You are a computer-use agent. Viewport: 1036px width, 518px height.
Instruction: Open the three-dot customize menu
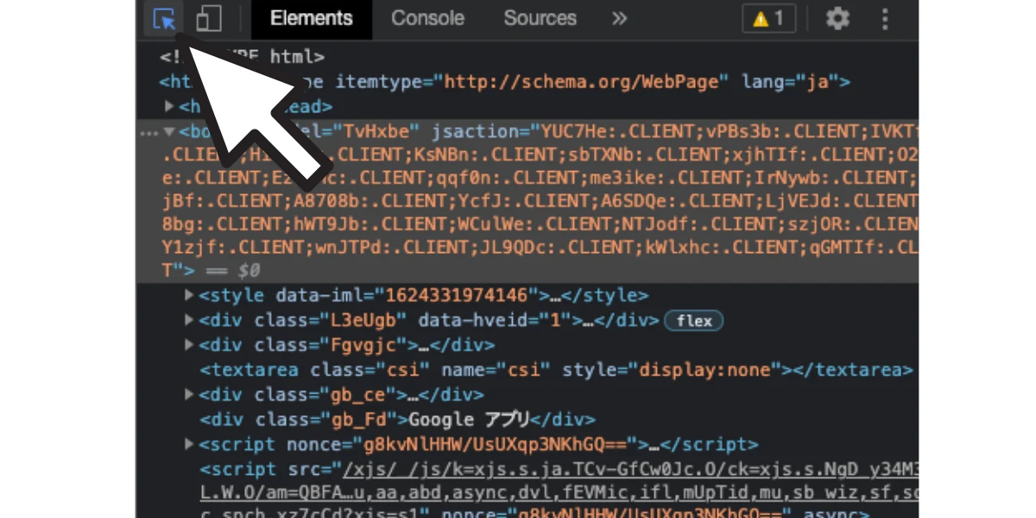pos(885,19)
